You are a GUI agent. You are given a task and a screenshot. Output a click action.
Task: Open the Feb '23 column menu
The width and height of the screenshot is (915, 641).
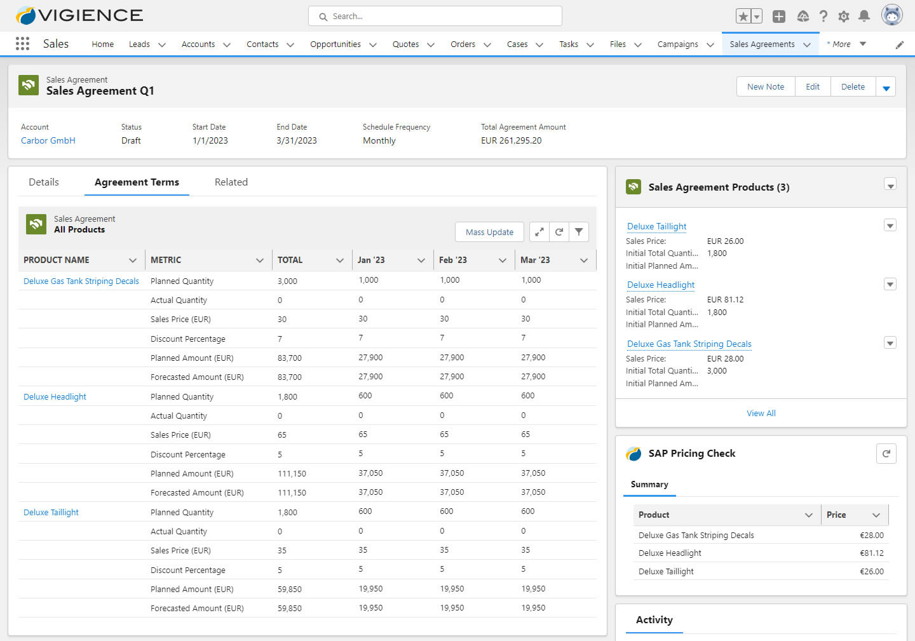pos(503,260)
